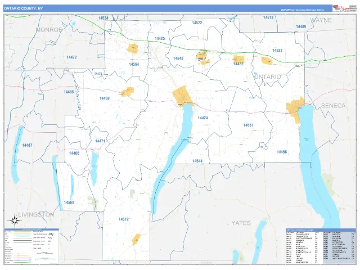Click the ZIP code label 14544
The width and height of the screenshot is (360, 270).
[197, 161]
